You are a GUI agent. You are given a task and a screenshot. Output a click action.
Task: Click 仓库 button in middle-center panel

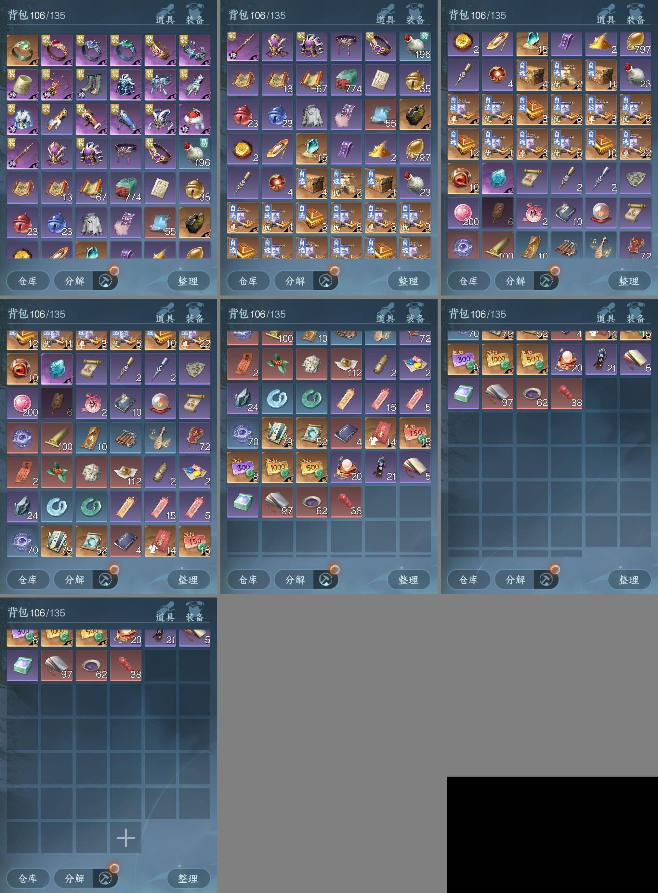pos(248,580)
